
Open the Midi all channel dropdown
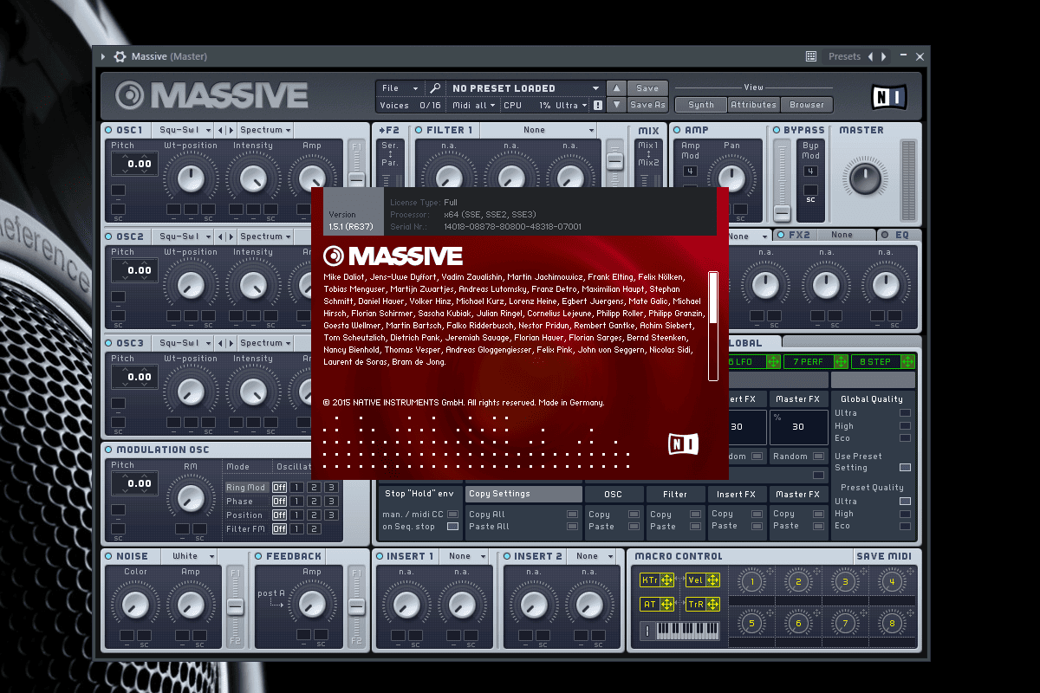tap(474, 105)
